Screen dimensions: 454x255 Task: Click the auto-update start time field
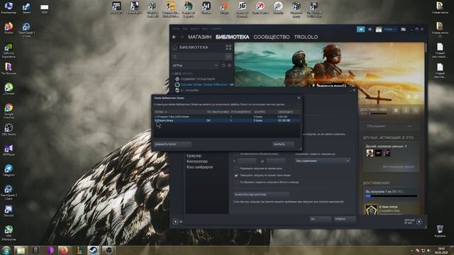click(x=247, y=161)
